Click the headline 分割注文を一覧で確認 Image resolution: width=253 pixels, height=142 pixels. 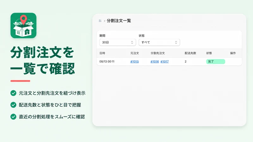43,61
